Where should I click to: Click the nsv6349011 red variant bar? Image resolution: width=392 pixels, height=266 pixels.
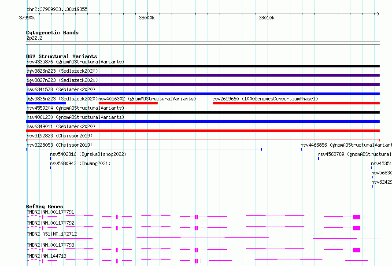[x=203, y=131]
